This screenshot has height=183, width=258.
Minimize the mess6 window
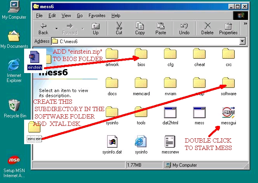[x=231, y=7]
